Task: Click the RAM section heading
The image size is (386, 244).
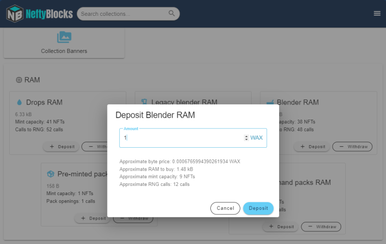Action: click(32, 80)
